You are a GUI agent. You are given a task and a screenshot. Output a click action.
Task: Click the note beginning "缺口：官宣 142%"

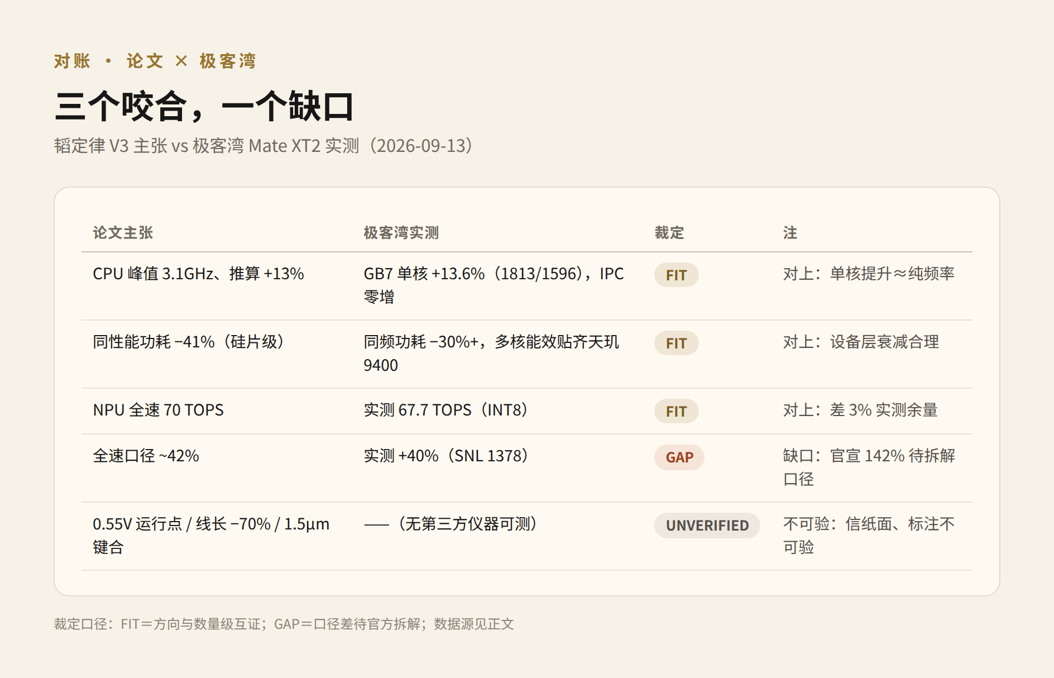pos(869,467)
